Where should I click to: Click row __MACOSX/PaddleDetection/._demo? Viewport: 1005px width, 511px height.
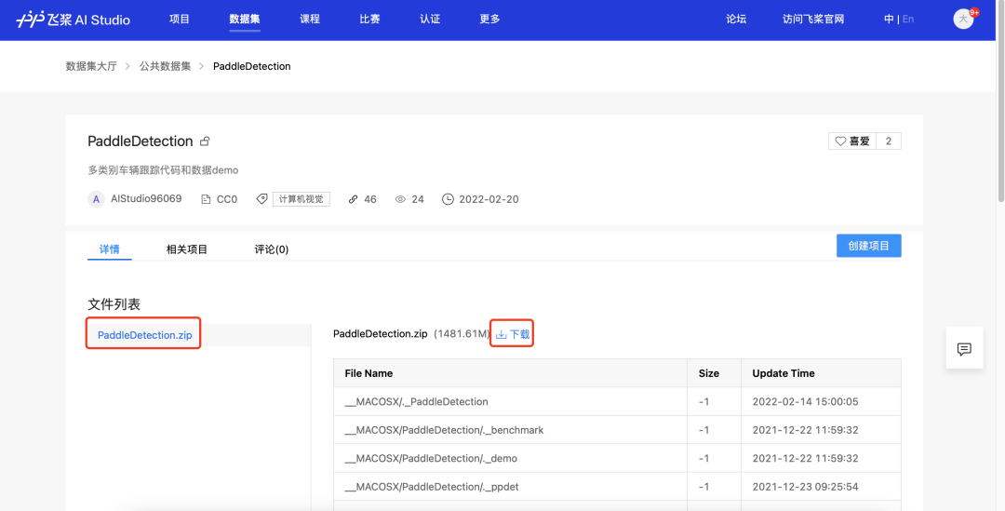617,458
